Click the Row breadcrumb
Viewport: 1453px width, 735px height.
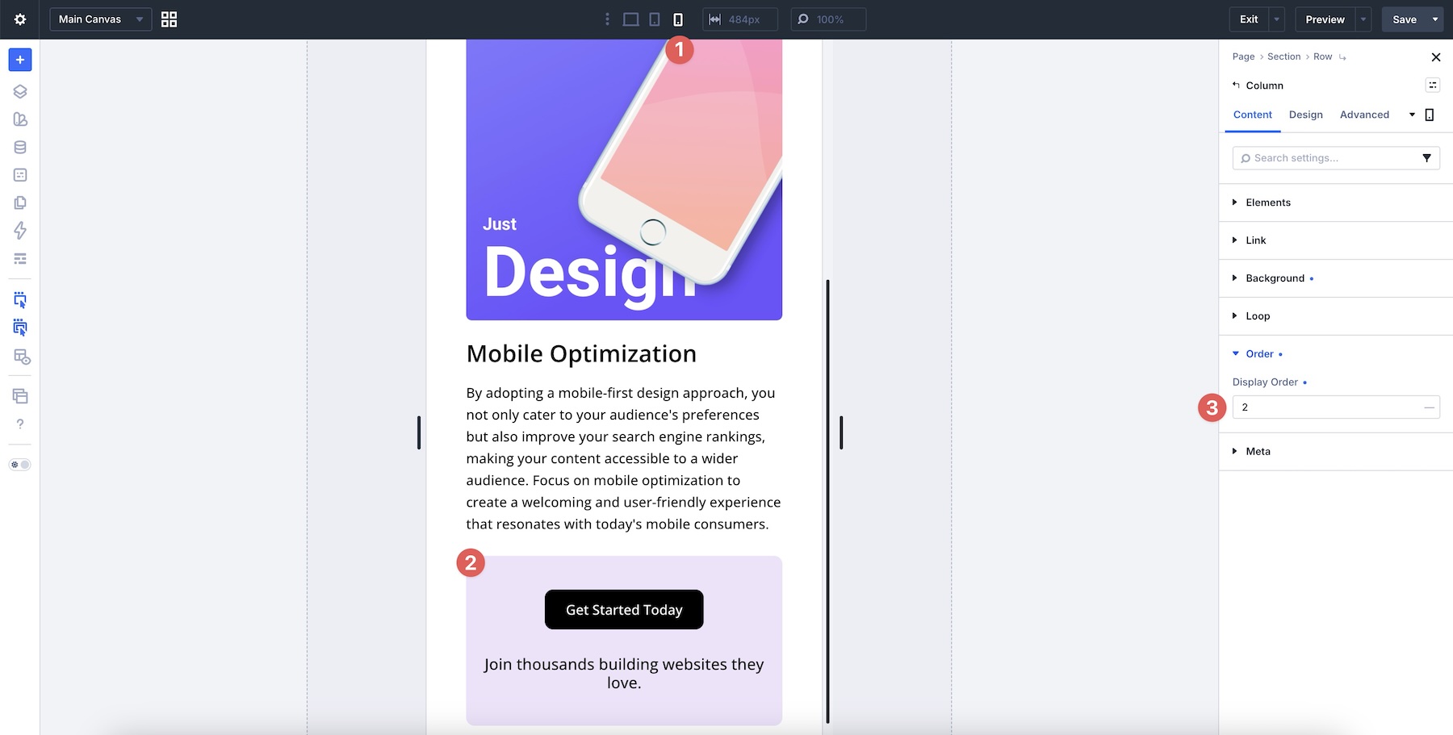tap(1322, 56)
